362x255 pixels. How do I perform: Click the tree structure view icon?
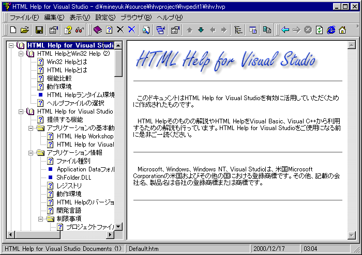(x=238, y=30)
